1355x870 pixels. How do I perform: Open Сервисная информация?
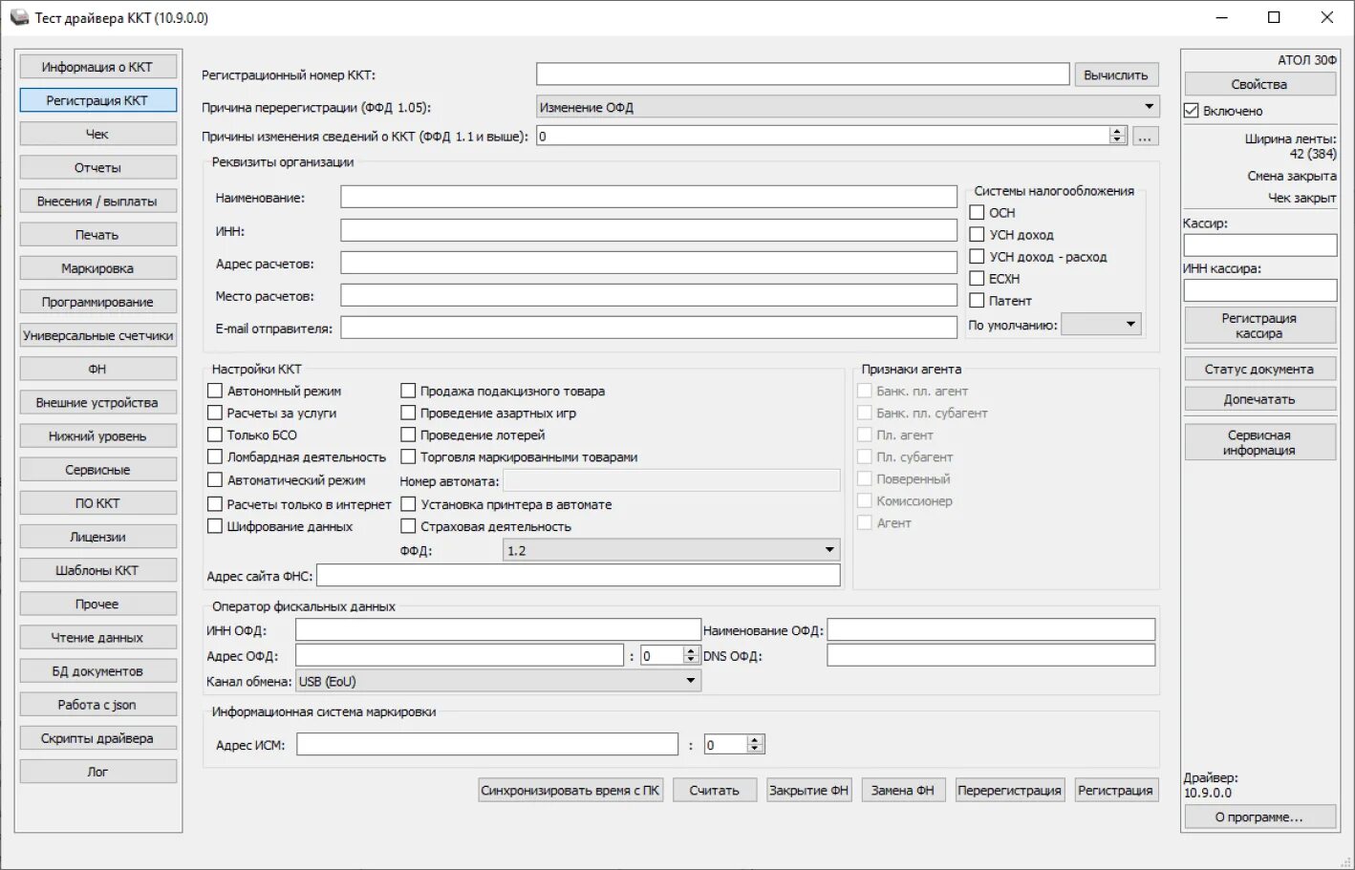pos(1259,442)
